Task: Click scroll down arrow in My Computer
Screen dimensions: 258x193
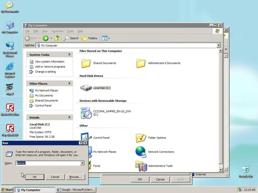Action: click(221, 170)
